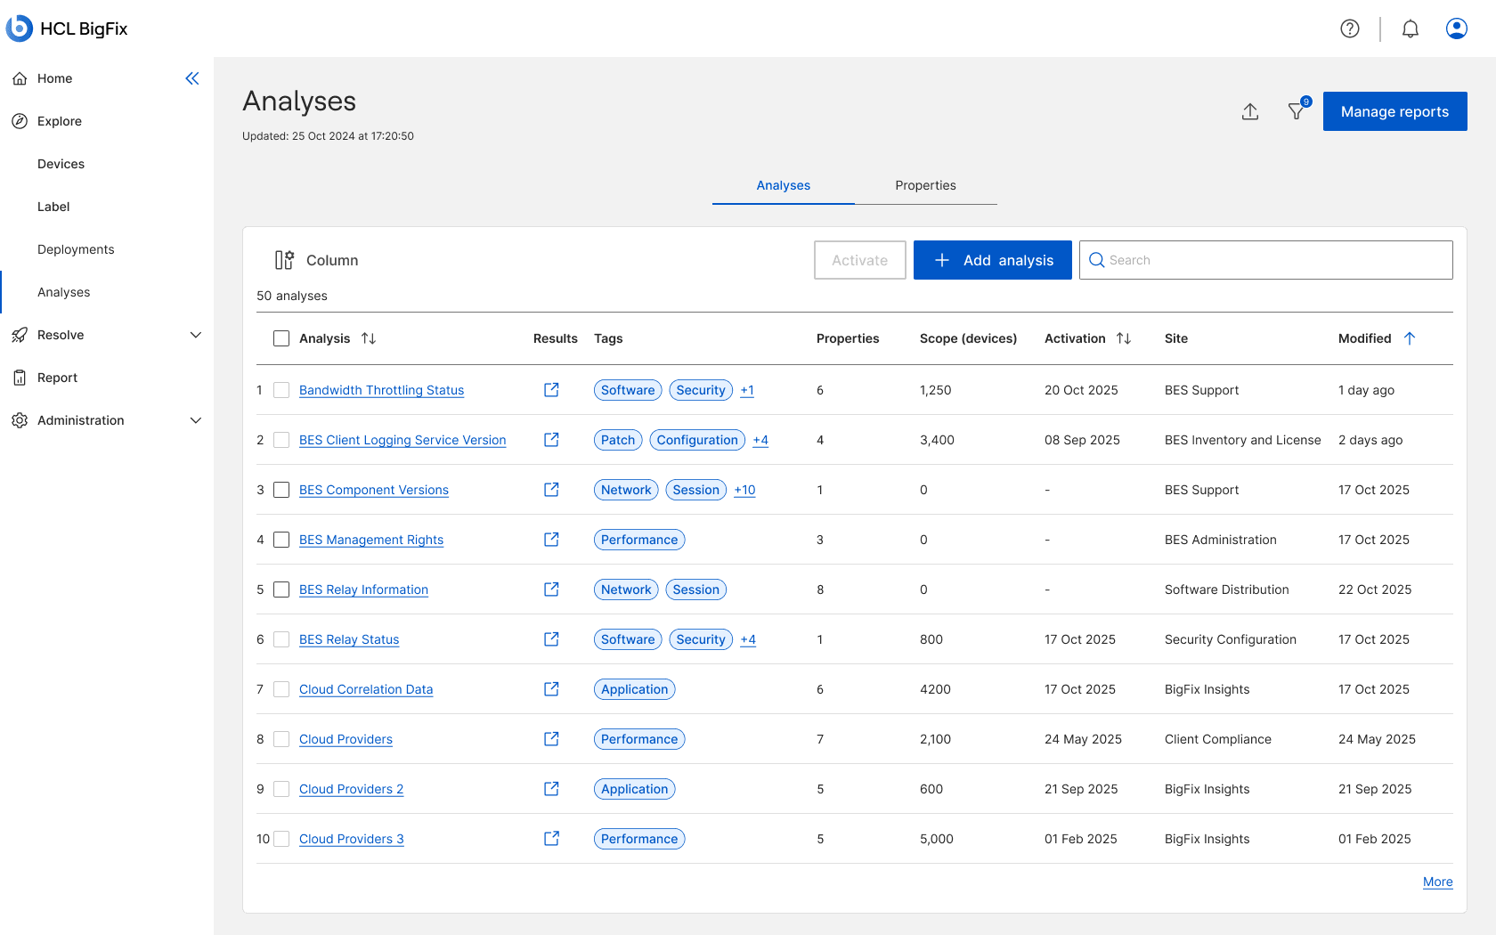The height and width of the screenshot is (935, 1496).
Task: Go to Deployments in sidebar
Action: pyautogui.click(x=76, y=249)
